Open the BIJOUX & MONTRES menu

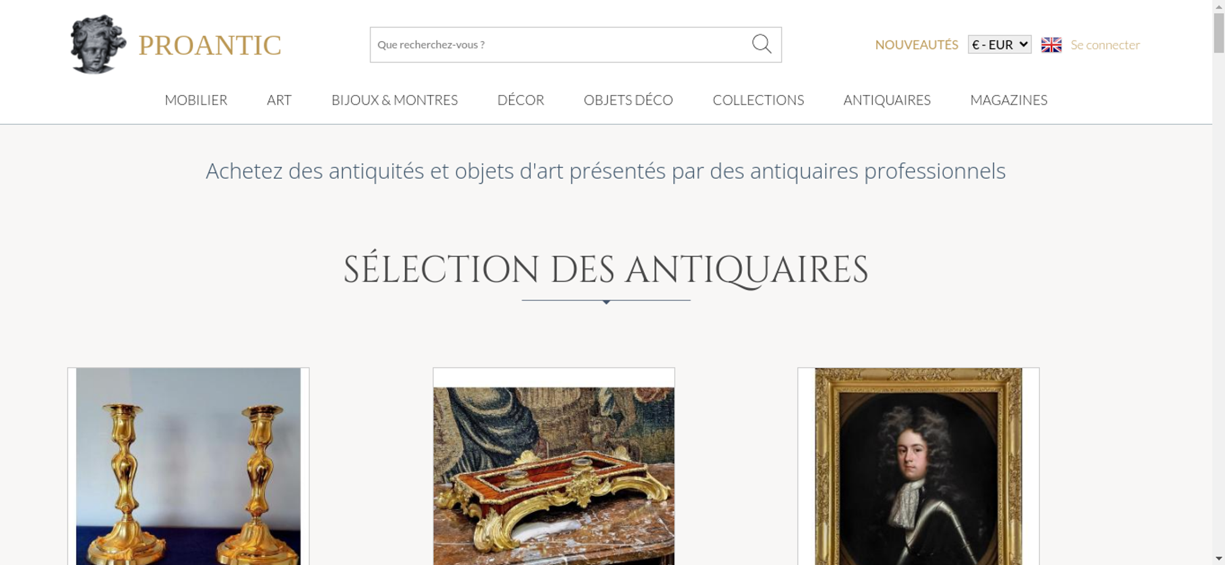pyautogui.click(x=394, y=100)
